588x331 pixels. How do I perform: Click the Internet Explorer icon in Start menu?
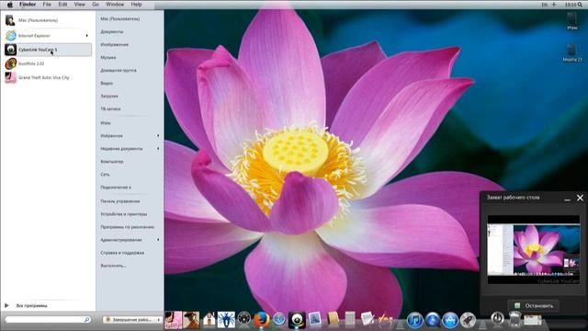10,36
